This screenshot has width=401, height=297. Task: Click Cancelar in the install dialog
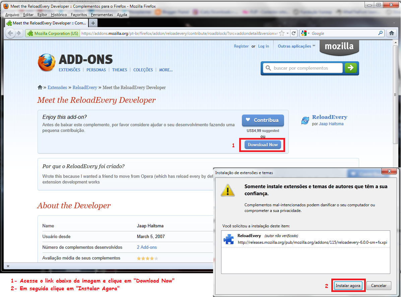[x=379, y=286]
